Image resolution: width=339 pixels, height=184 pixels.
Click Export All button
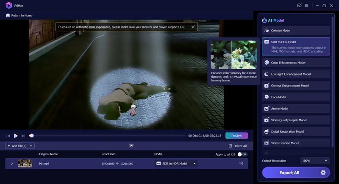click(289, 173)
